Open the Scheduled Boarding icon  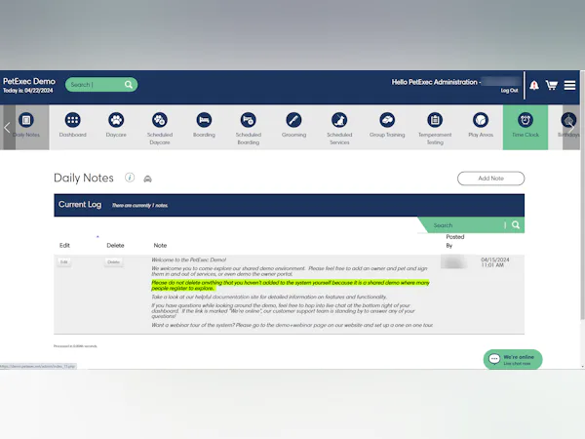click(249, 120)
